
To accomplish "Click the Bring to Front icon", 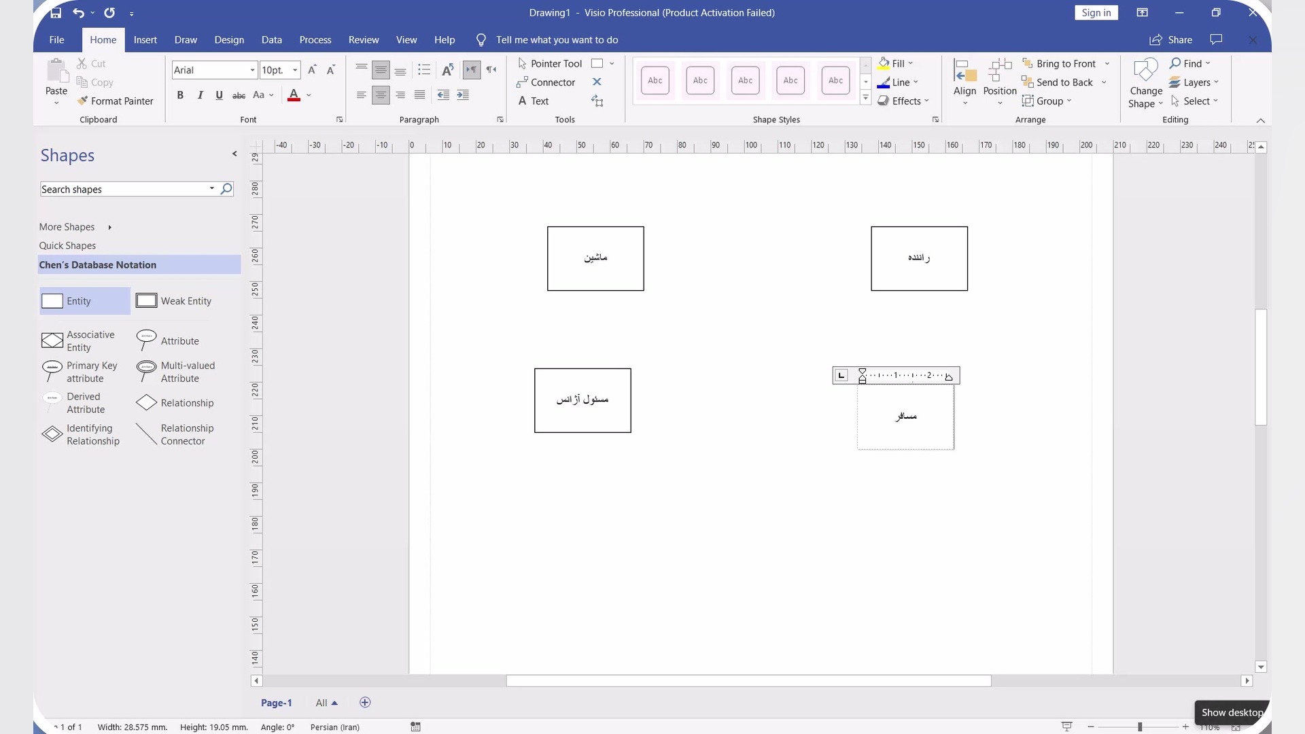I will click(1027, 63).
